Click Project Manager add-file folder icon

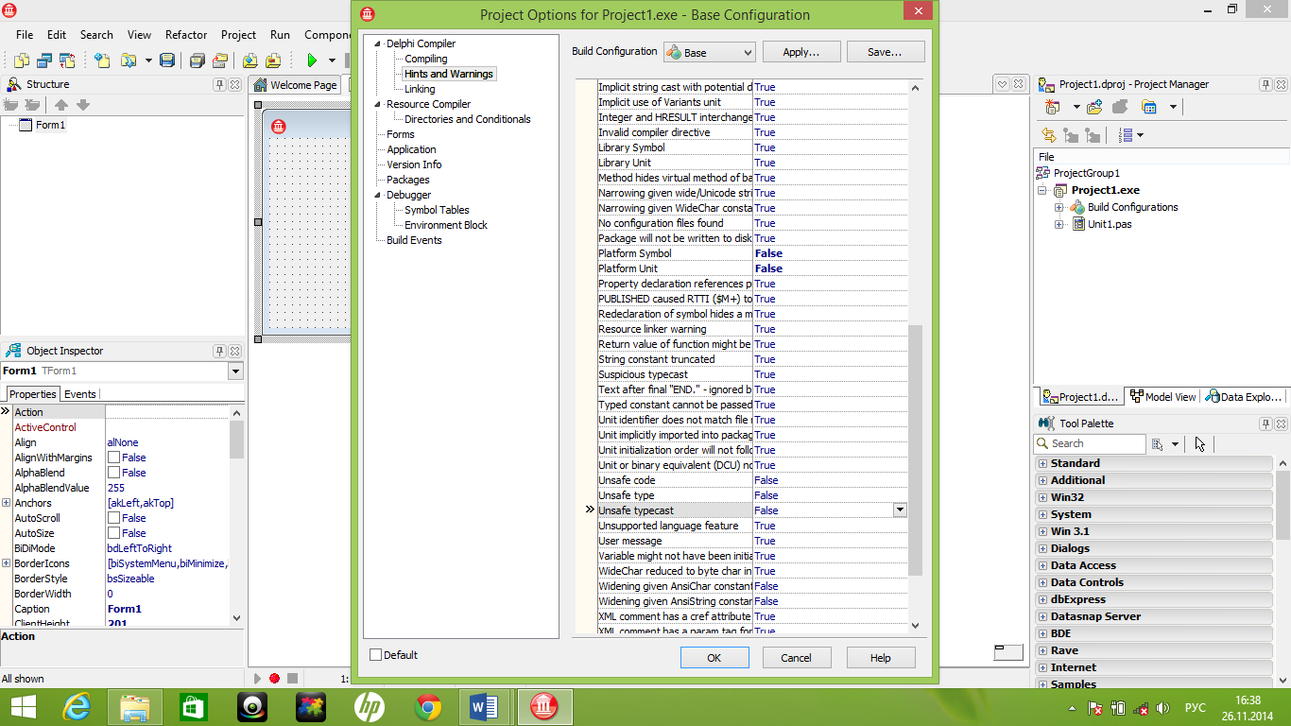1095,107
